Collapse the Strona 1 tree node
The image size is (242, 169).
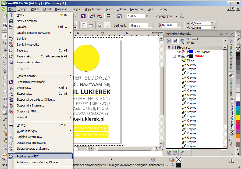[169, 47]
